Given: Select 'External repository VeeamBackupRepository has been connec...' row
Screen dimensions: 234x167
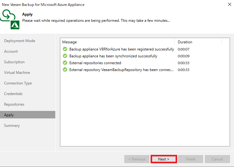Looking at the screenshot, I should 145,70.
